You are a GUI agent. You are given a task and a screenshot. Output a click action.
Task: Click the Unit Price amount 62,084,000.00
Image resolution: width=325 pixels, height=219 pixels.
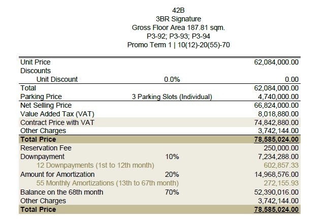coord(276,62)
